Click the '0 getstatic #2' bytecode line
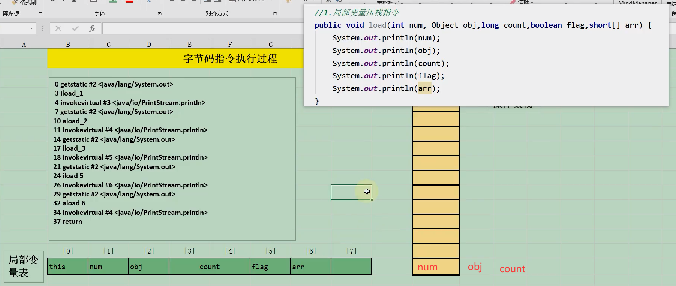The image size is (676, 286). 114,84
